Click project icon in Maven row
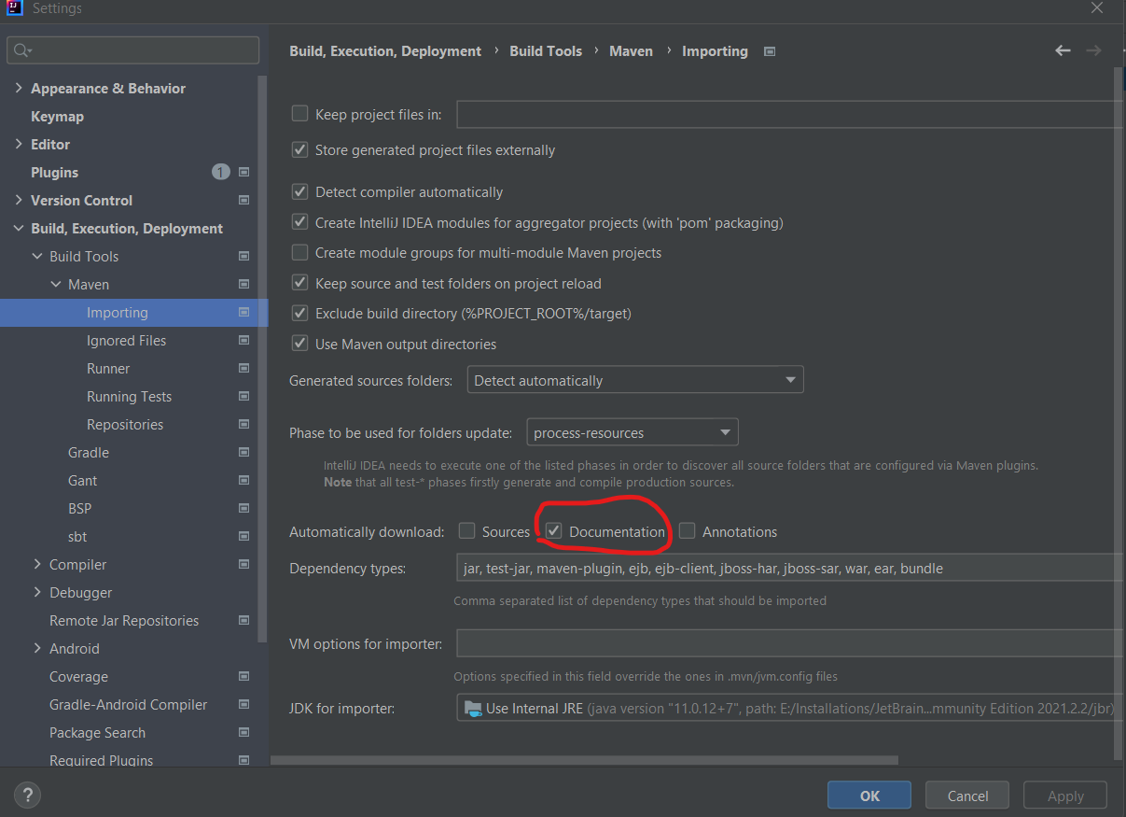The height and width of the screenshot is (817, 1126). (244, 284)
